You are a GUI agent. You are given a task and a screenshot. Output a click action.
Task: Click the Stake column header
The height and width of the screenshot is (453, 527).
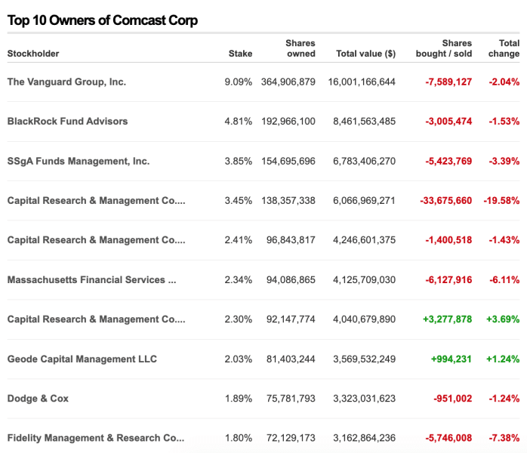click(x=240, y=54)
